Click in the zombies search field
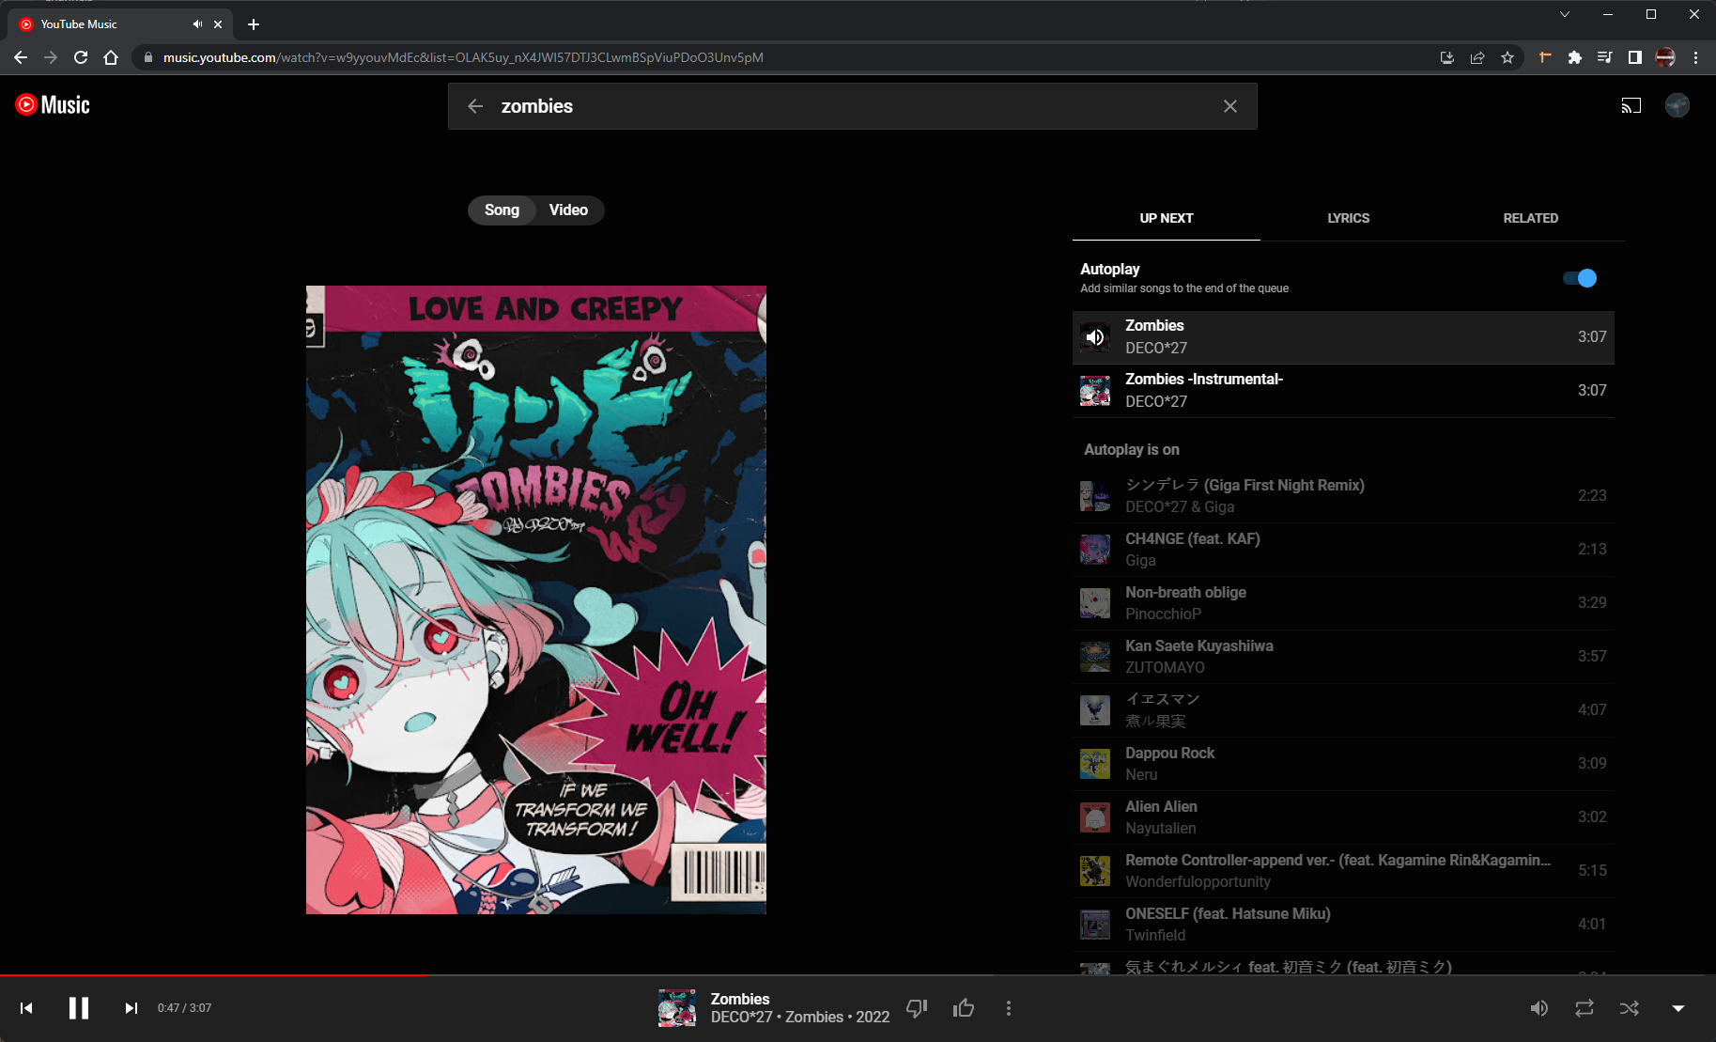The image size is (1716, 1042). pos(853,106)
